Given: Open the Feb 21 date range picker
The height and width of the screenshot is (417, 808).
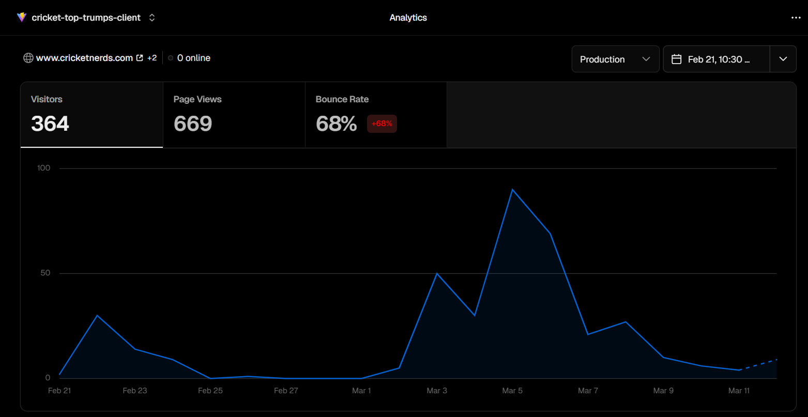Looking at the screenshot, I should [716, 59].
